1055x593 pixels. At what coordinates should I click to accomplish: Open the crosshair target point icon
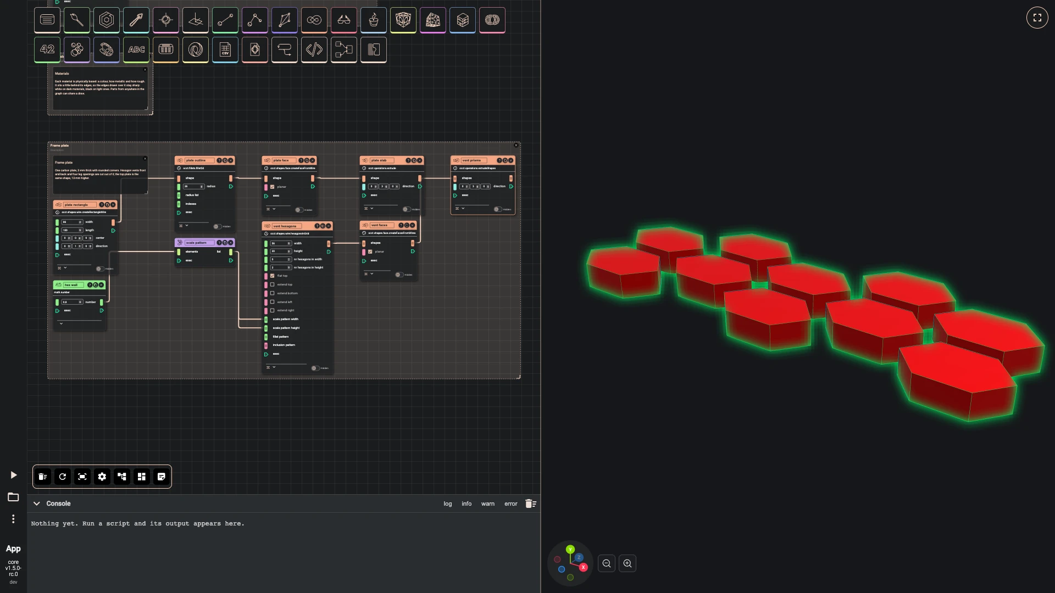click(x=166, y=20)
